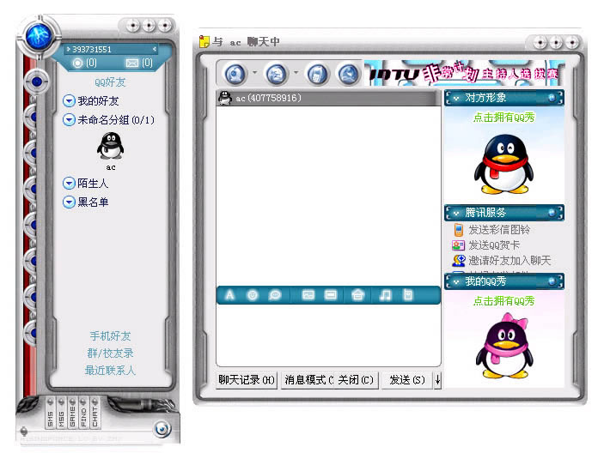Click the music note icon

385,295
